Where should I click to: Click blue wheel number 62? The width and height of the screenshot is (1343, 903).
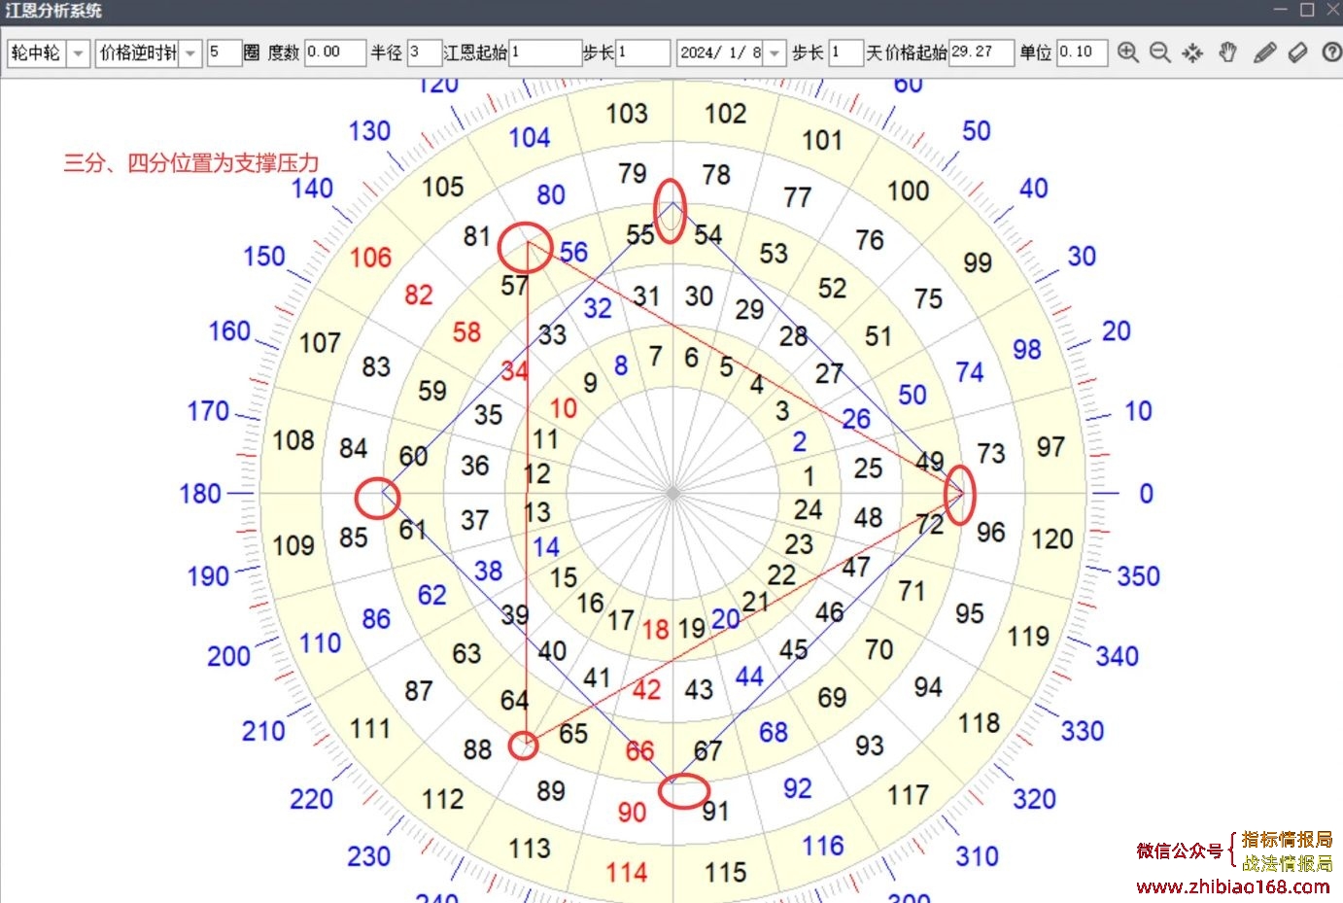[x=431, y=595]
